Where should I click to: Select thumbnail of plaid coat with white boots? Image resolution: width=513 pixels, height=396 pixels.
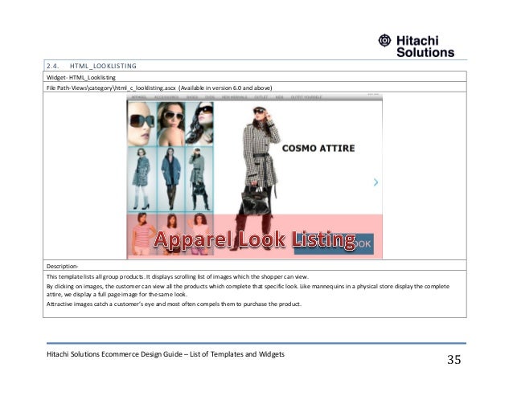click(142, 179)
